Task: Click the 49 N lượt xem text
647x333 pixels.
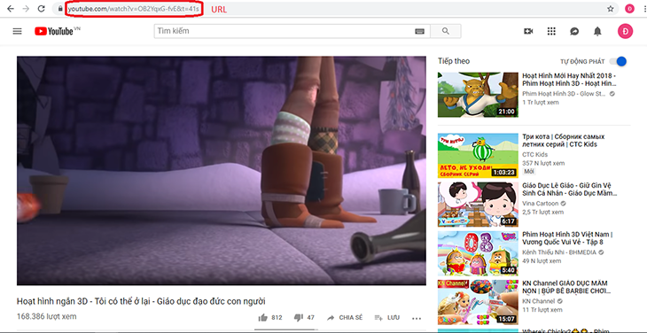Action: pos(542,261)
